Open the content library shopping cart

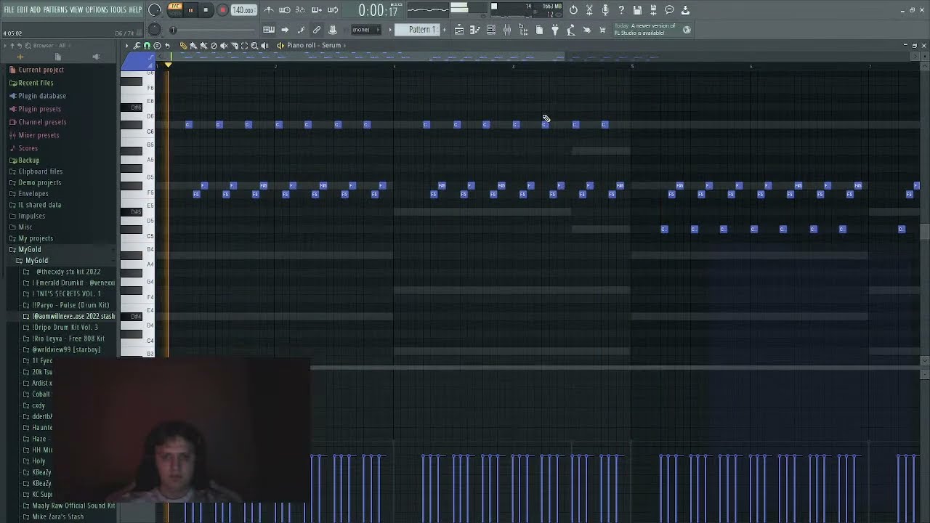point(602,30)
